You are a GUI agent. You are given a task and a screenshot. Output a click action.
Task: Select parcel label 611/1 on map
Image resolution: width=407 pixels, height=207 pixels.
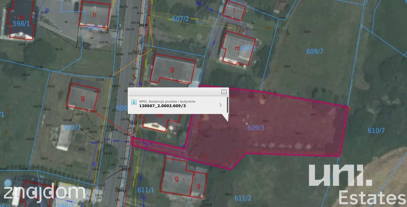tap(145, 190)
